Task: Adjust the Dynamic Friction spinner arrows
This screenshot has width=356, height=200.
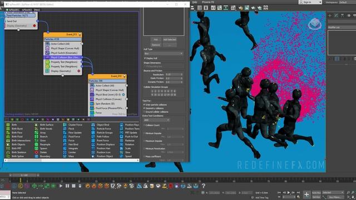Action: pos(181,82)
